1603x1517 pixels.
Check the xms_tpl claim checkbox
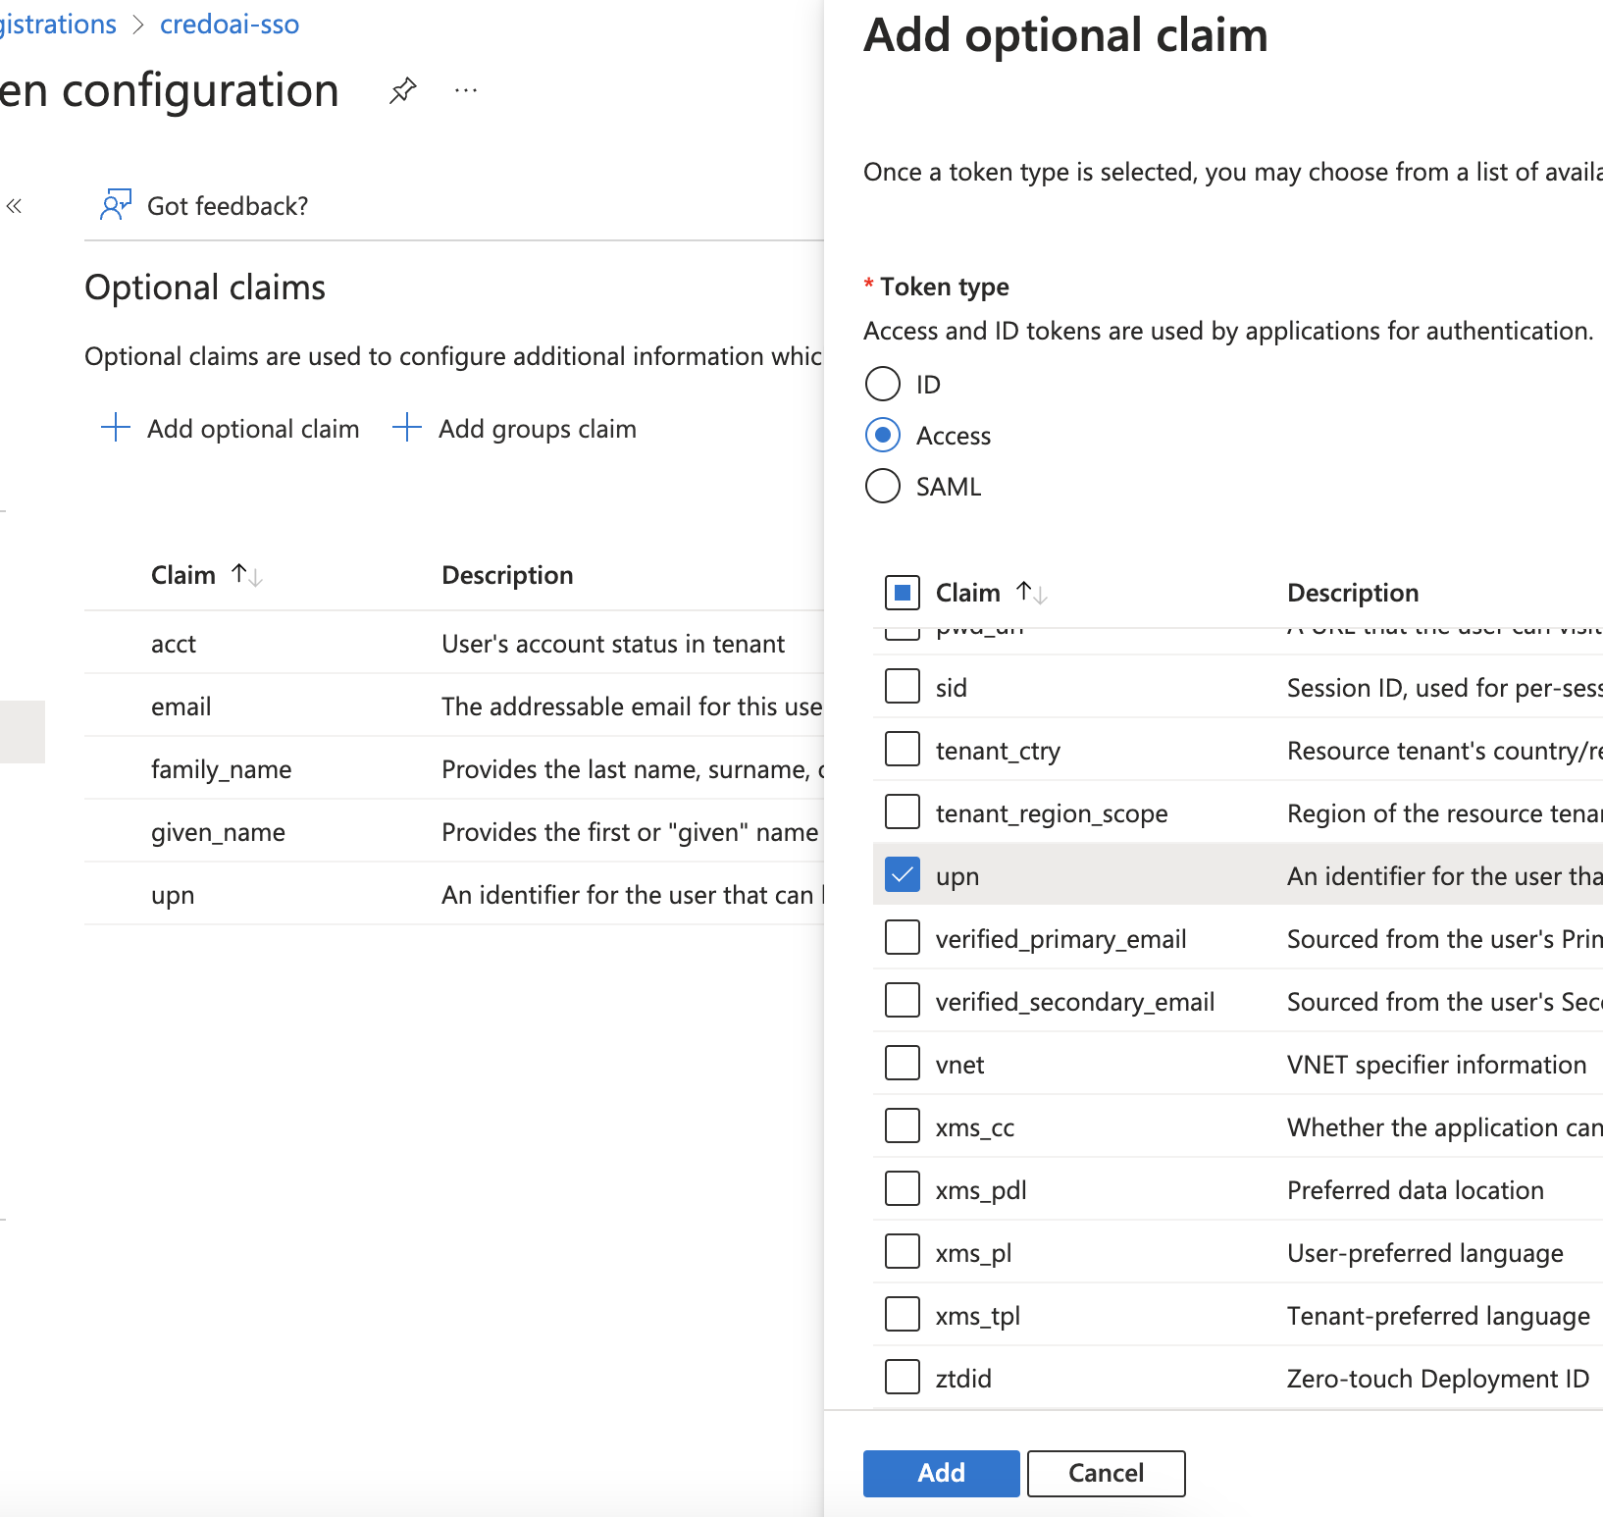tap(903, 1314)
